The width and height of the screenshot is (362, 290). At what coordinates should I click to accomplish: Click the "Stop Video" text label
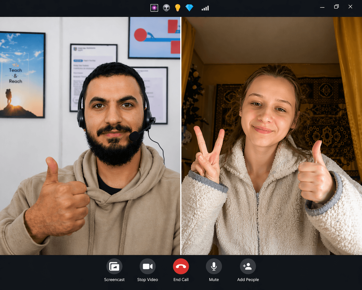pos(147,280)
